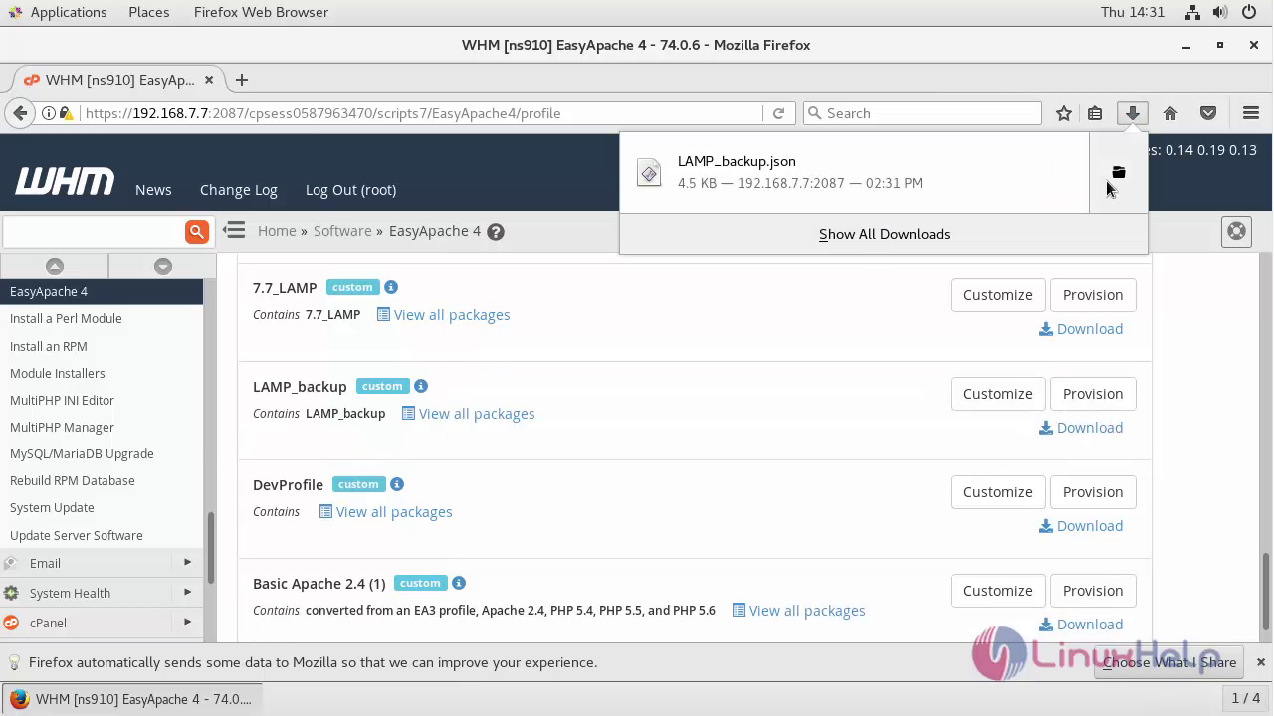The height and width of the screenshot is (716, 1274).
Task: Click the Home breadcrumb link
Action: (277, 231)
